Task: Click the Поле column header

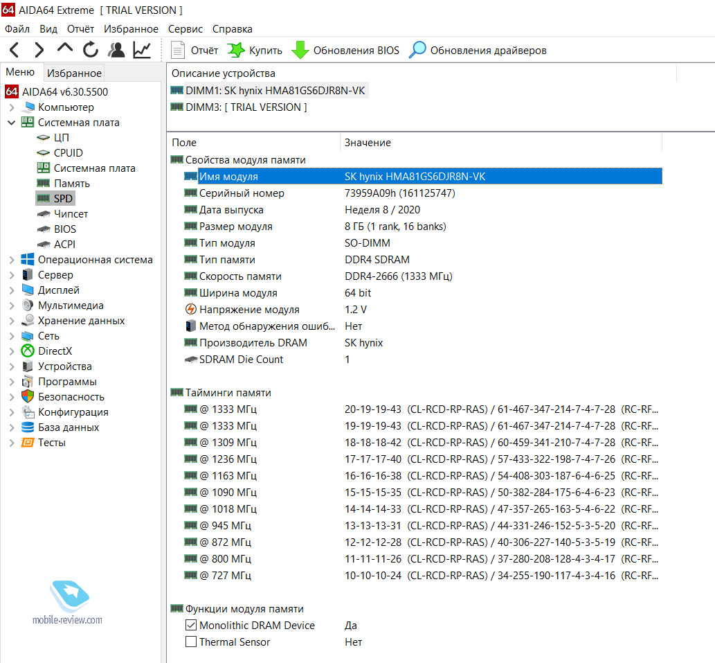Action: coord(253,142)
